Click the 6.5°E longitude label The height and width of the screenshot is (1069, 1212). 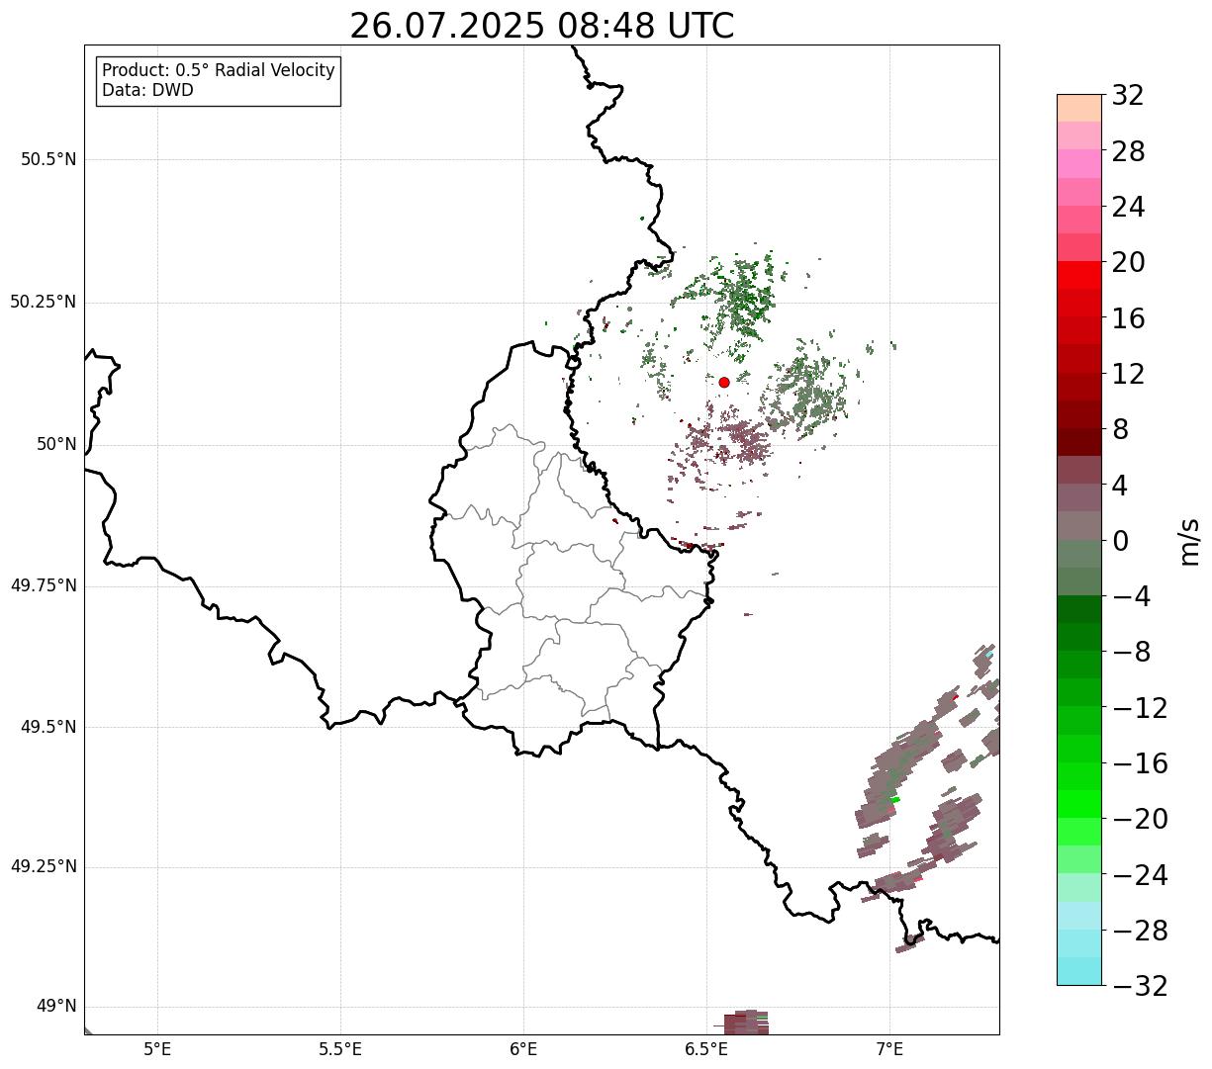[x=706, y=1048]
